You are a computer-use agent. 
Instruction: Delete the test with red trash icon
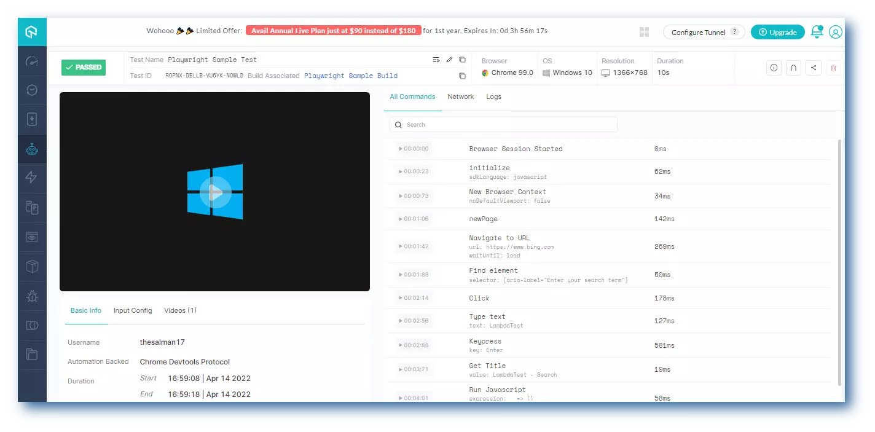(x=833, y=68)
